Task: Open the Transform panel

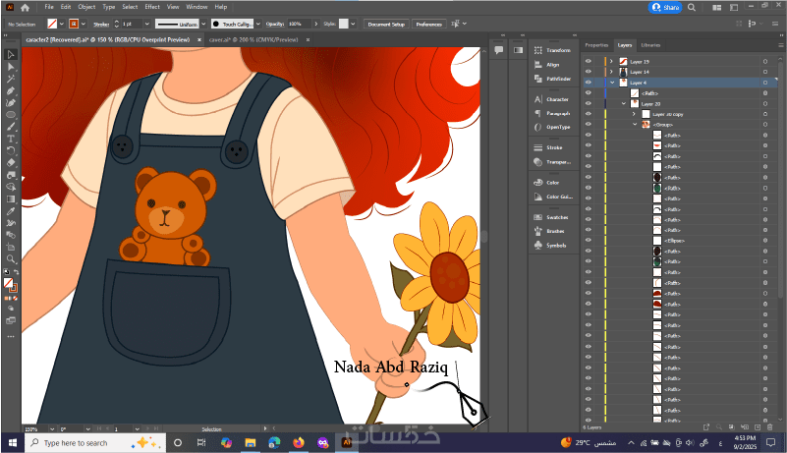Action: click(x=558, y=49)
